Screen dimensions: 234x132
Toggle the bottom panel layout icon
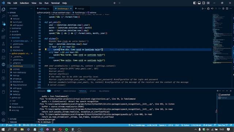pos(199,3)
